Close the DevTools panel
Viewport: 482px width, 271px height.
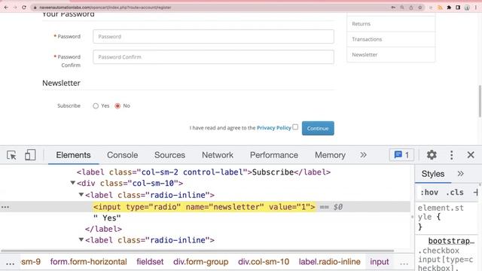click(471, 155)
